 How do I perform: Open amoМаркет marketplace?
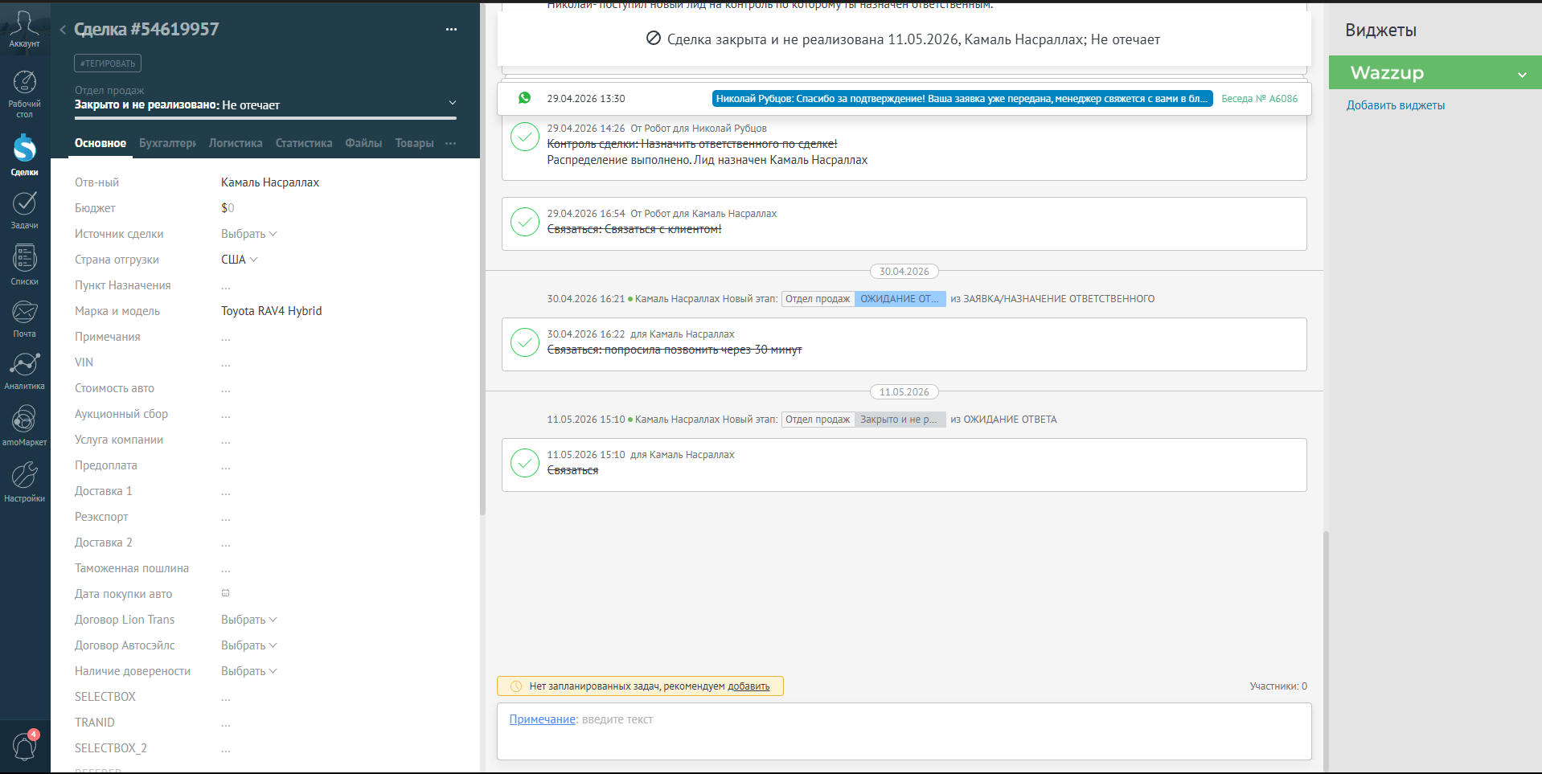[24, 425]
